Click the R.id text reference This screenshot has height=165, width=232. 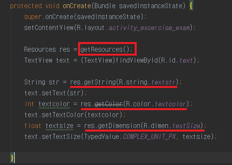177,60
